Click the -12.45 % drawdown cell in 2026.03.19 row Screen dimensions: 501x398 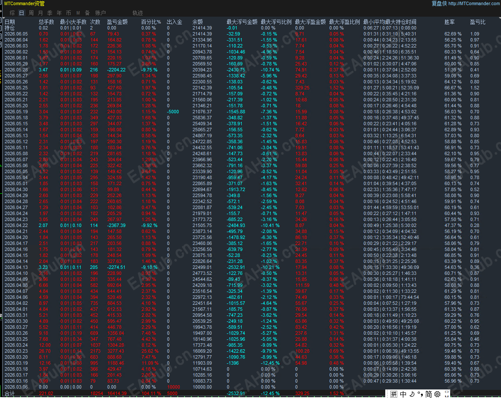click(270, 363)
